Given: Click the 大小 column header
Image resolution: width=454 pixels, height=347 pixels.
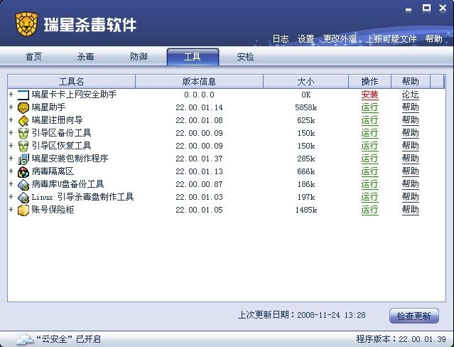Looking at the screenshot, I should pos(306,82).
